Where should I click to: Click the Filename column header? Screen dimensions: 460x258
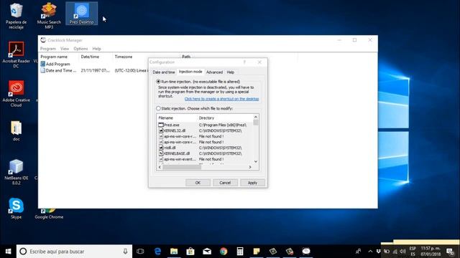[x=177, y=118]
